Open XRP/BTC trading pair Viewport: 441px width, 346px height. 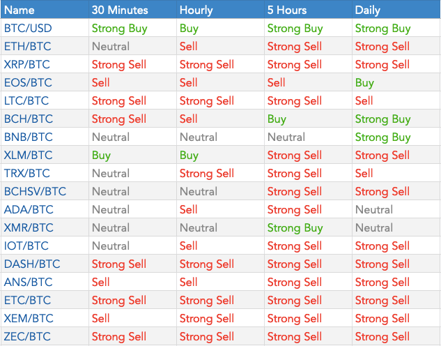[27, 65]
